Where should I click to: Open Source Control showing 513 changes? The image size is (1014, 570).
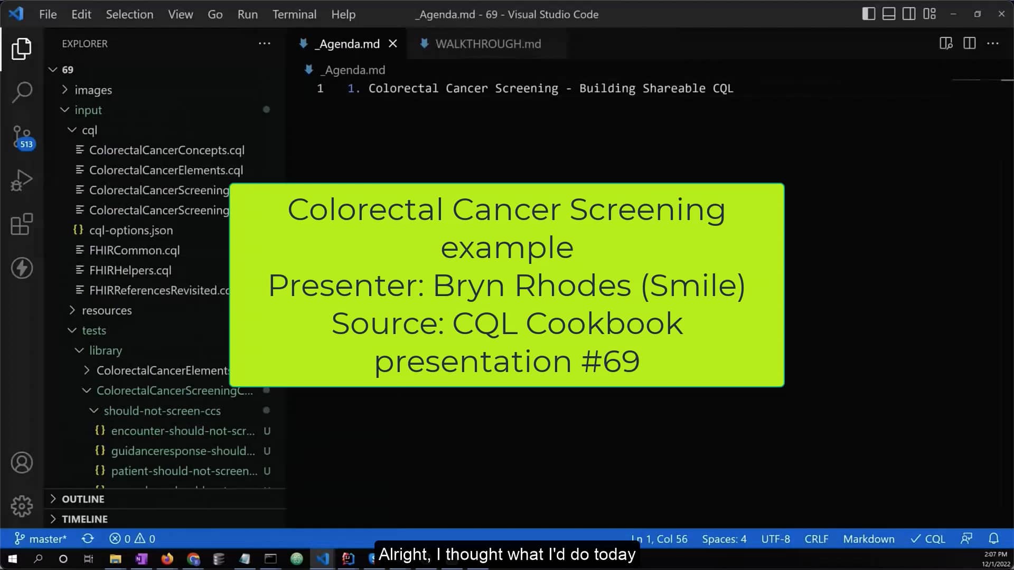point(22,136)
